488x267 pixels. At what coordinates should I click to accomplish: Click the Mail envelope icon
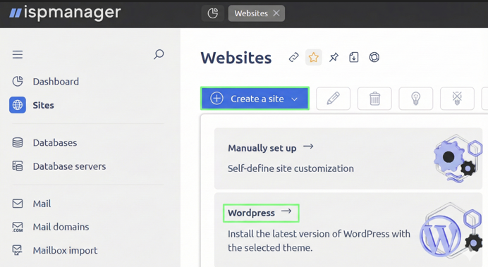(x=18, y=204)
